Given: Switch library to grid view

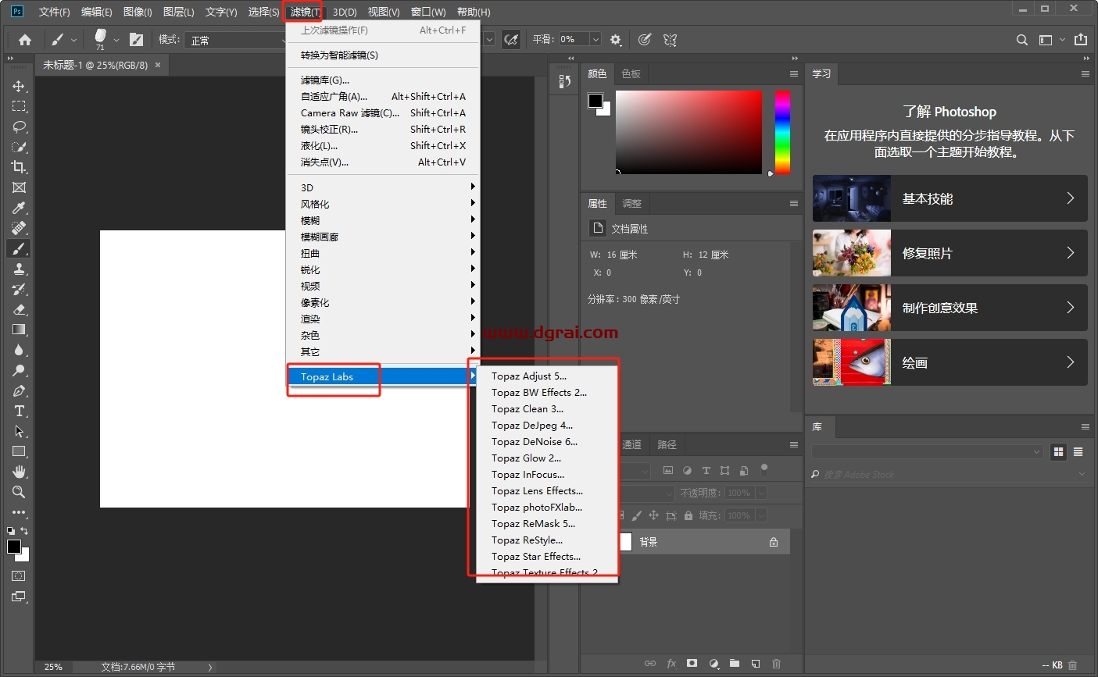Looking at the screenshot, I should click(x=1059, y=451).
